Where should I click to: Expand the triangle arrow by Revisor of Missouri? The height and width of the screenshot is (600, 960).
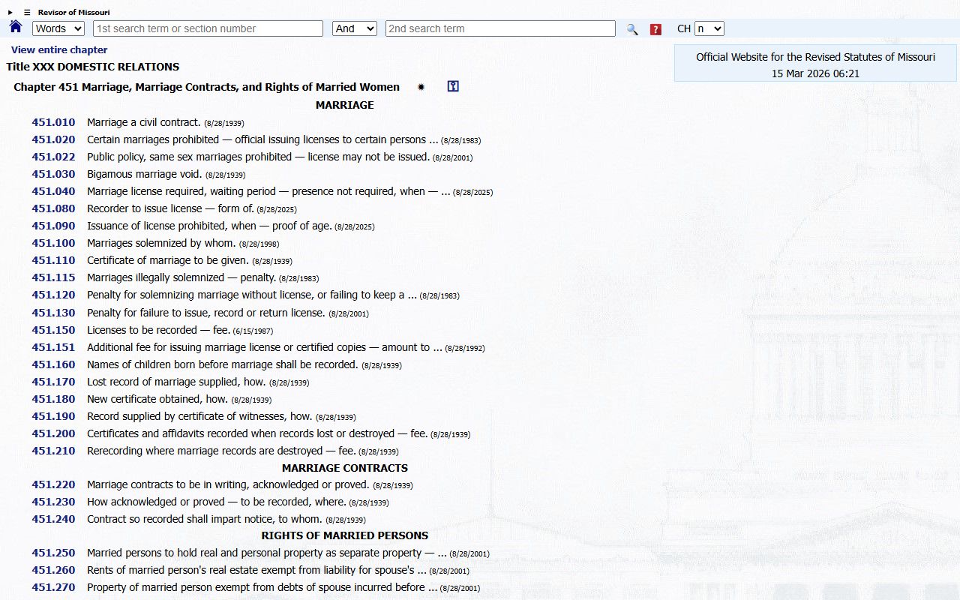coord(10,12)
